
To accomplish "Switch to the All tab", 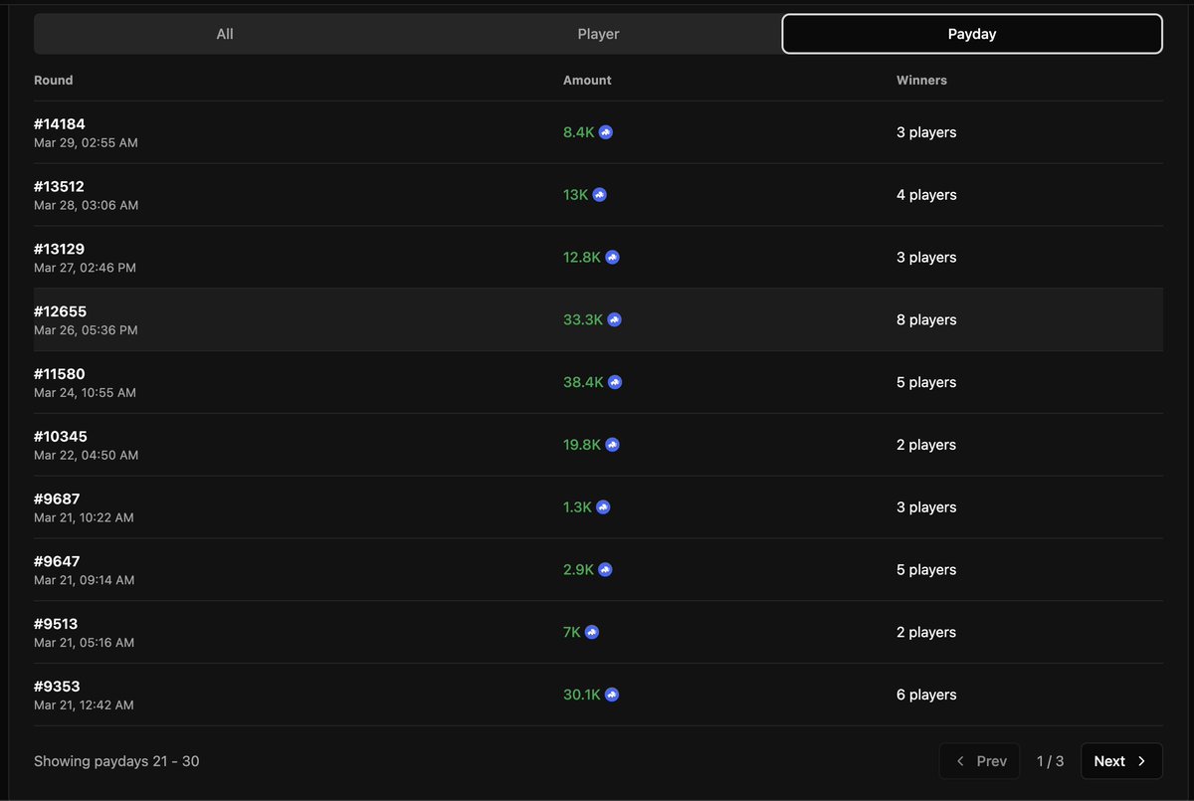I will coord(225,34).
